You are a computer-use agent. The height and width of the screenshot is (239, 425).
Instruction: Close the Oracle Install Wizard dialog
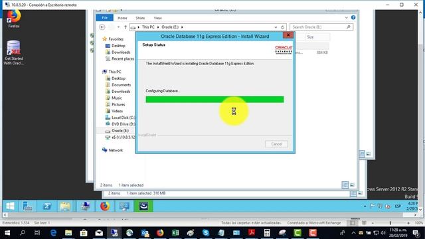288,35
